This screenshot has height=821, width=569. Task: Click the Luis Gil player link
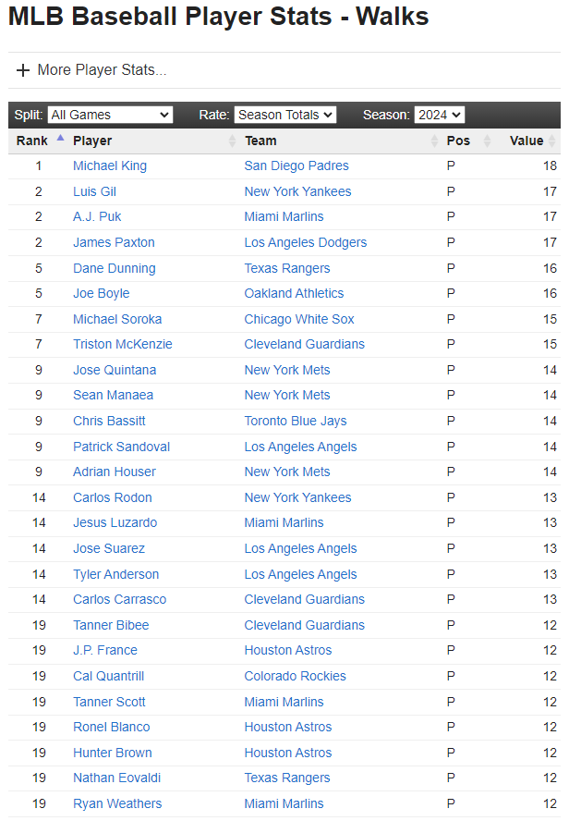(94, 191)
